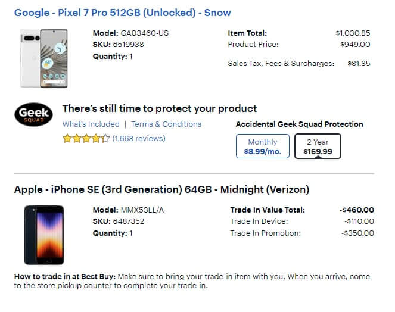Image resolution: width=395 pixels, height=312 pixels.
Task: Open the What's Included link
Action: pyautogui.click(x=91, y=124)
